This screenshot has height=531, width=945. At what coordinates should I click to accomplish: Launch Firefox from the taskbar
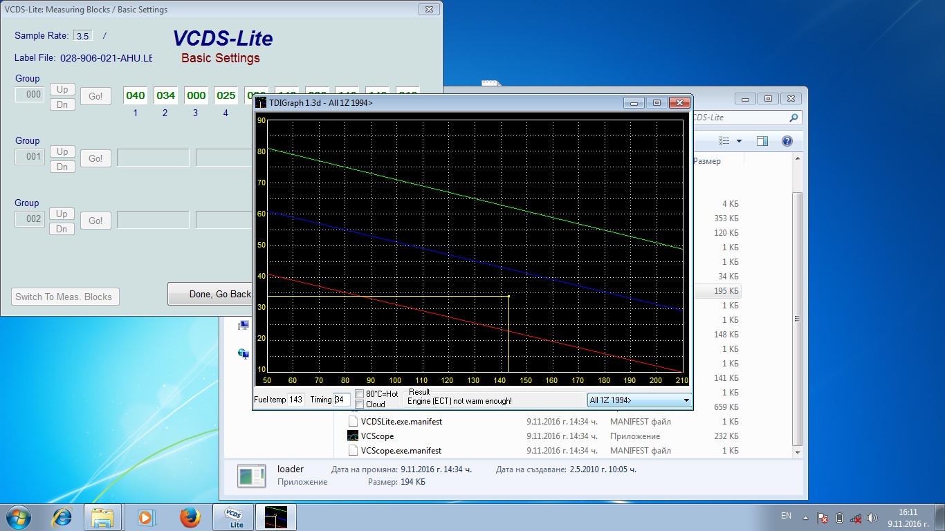[190, 517]
